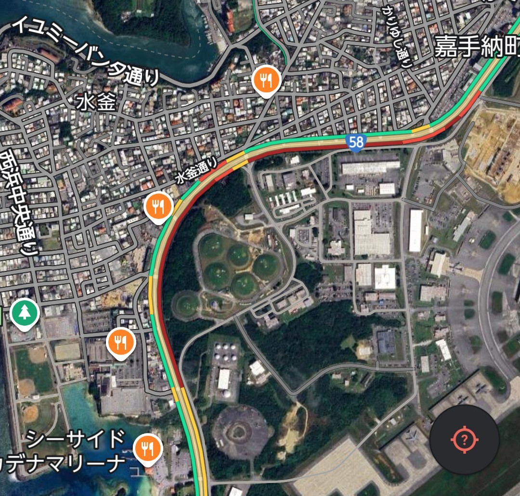This screenshot has width=520, height=496.
Task: Click center tank of circular tank cluster
Action: coord(238,256)
